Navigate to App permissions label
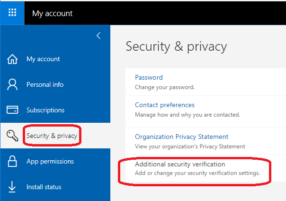This screenshot has height=201, width=286. coord(50,162)
